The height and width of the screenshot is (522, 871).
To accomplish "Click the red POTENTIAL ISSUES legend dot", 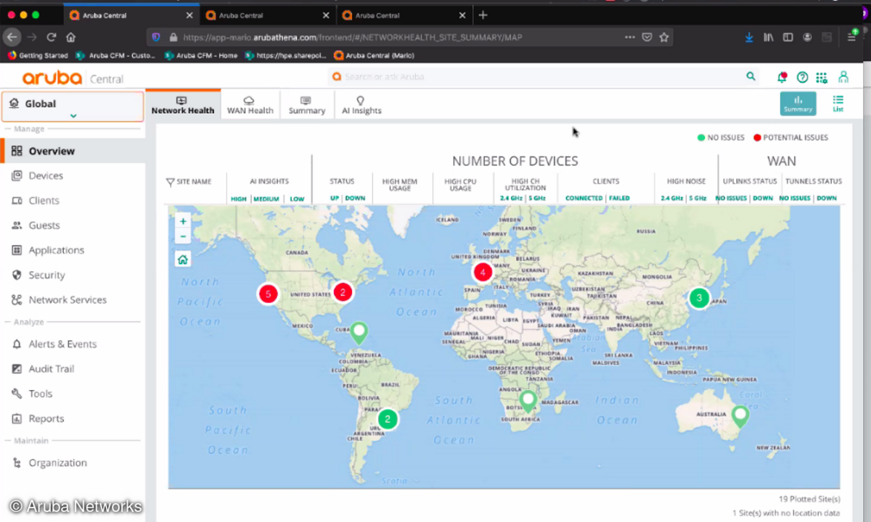I will tap(757, 138).
